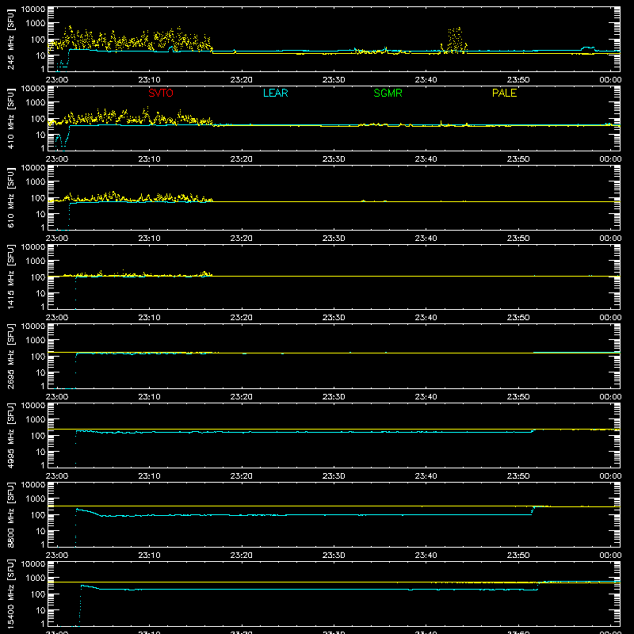Click 23:00 label under the 245 MHz plot
634x634 pixels.
tap(56, 80)
